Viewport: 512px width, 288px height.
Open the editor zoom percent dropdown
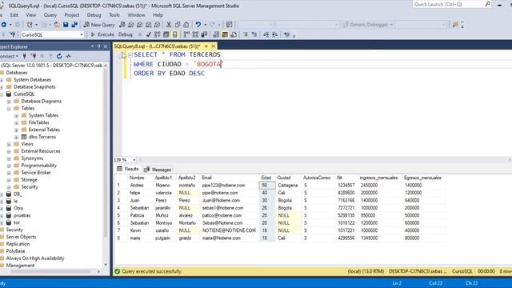coord(134,160)
